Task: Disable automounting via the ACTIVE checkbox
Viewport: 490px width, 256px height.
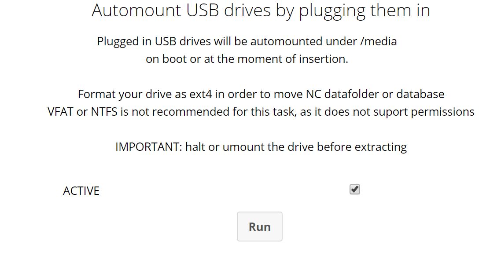Action: 355,189
